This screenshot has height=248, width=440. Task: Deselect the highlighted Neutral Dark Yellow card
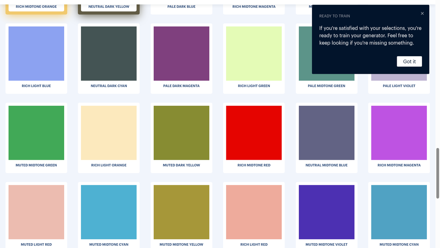pos(109,7)
